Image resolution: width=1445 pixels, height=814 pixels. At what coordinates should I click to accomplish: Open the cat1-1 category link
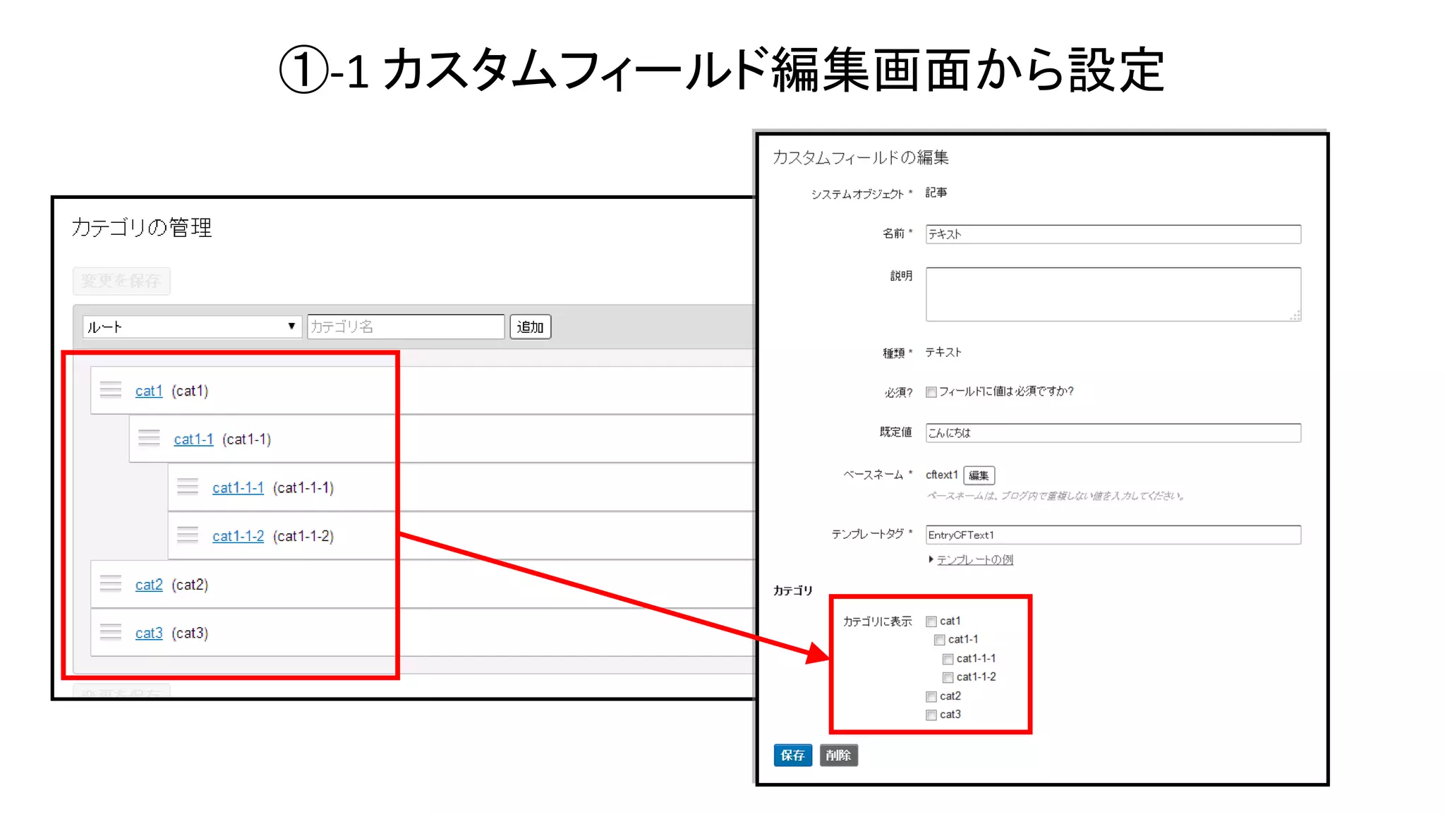click(x=193, y=439)
